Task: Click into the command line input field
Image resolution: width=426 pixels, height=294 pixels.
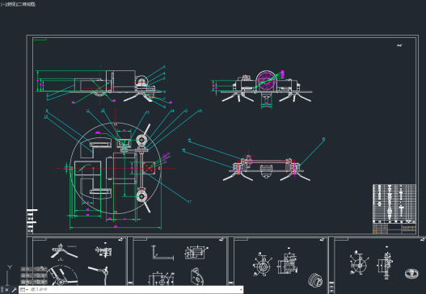Action: (x=134, y=290)
